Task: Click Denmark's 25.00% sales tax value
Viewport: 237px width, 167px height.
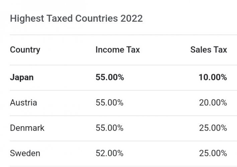Action: coord(213,128)
